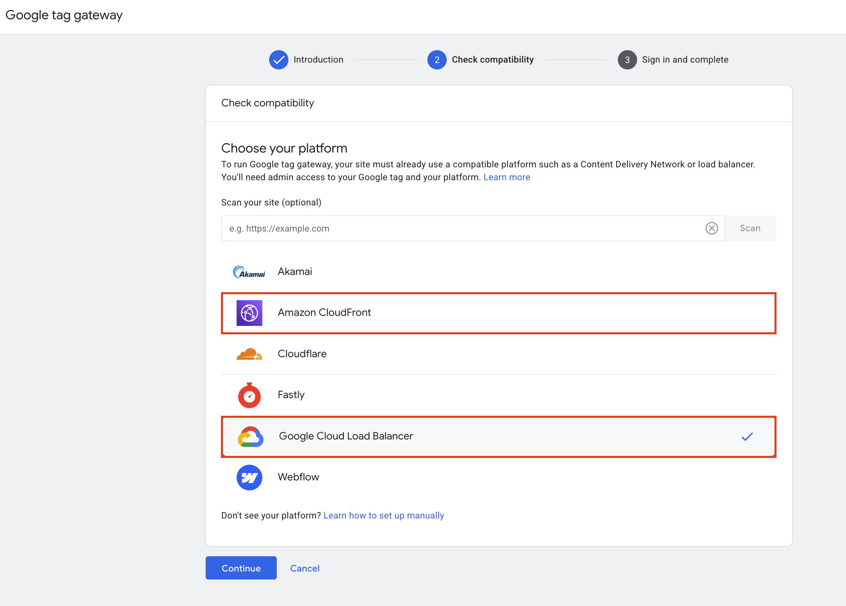Click the Scan your site (optional) label
This screenshot has width=846, height=606.
tap(272, 203)
